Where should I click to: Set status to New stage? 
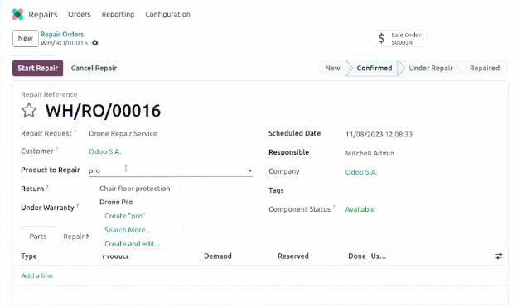click(x=332, y=68)
